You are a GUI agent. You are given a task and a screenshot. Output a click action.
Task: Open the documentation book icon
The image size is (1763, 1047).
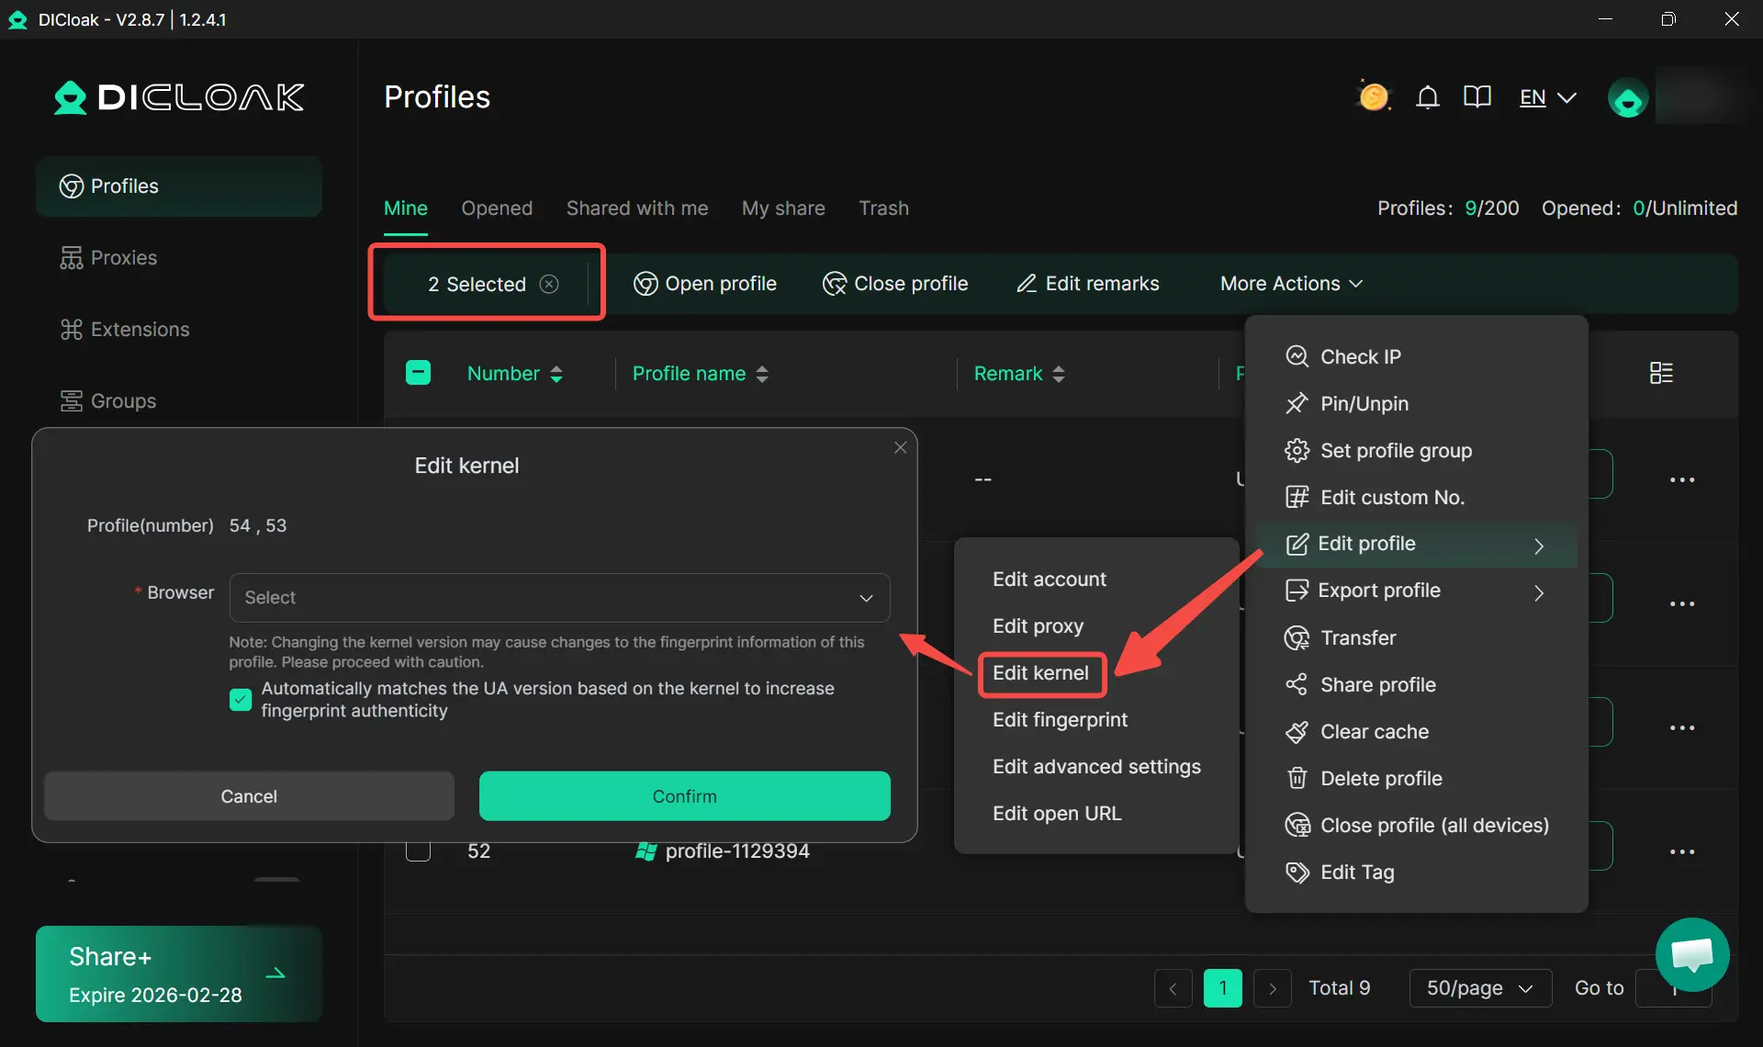pos(1477,97)
